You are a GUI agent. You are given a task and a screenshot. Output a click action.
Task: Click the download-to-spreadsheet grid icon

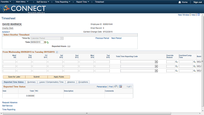click(120, 87)
